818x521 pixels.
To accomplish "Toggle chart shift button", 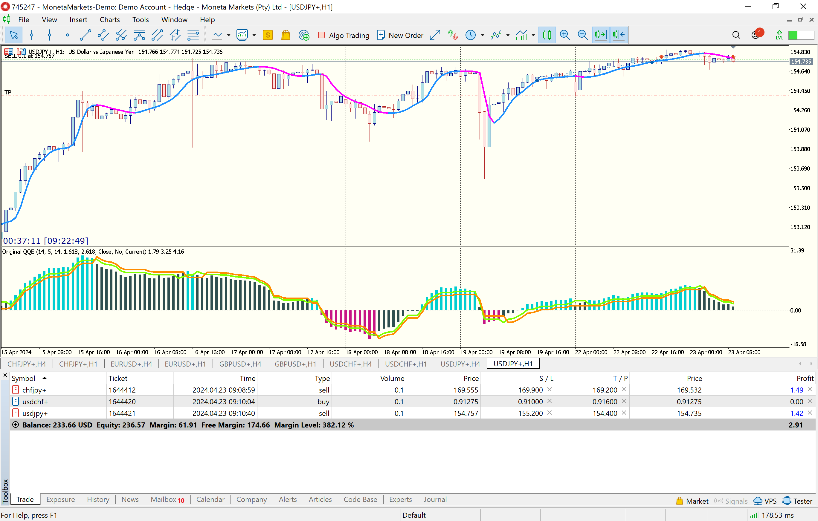I will point(619,35).
